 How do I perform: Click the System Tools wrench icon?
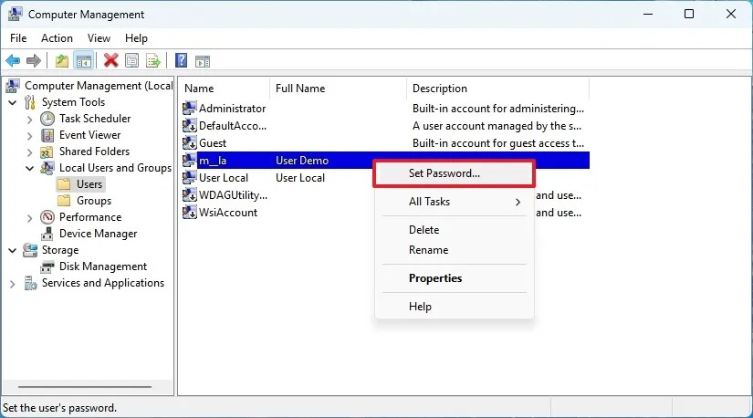pos(30,102)
